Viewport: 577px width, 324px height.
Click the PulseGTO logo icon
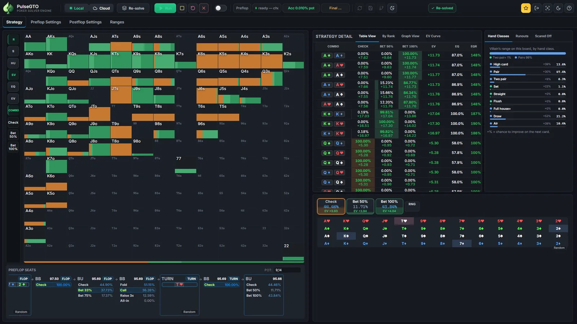click(8, 8)
